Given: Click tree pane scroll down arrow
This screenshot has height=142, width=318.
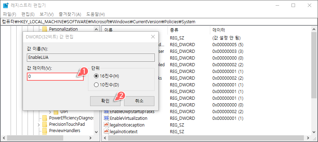Looking at the screenshot, I should [x=96, y=132].
